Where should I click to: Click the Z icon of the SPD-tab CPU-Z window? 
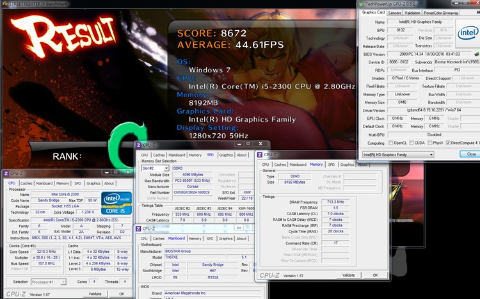138,145
